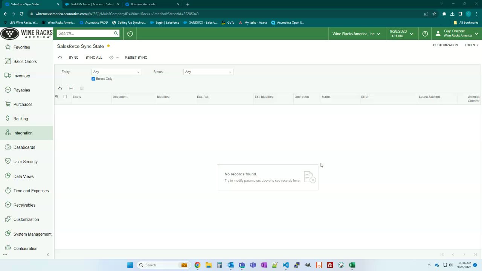Open the recently visited history icon
The width and height of the screenshot is (482, 271).
click(x=130, y=33)
